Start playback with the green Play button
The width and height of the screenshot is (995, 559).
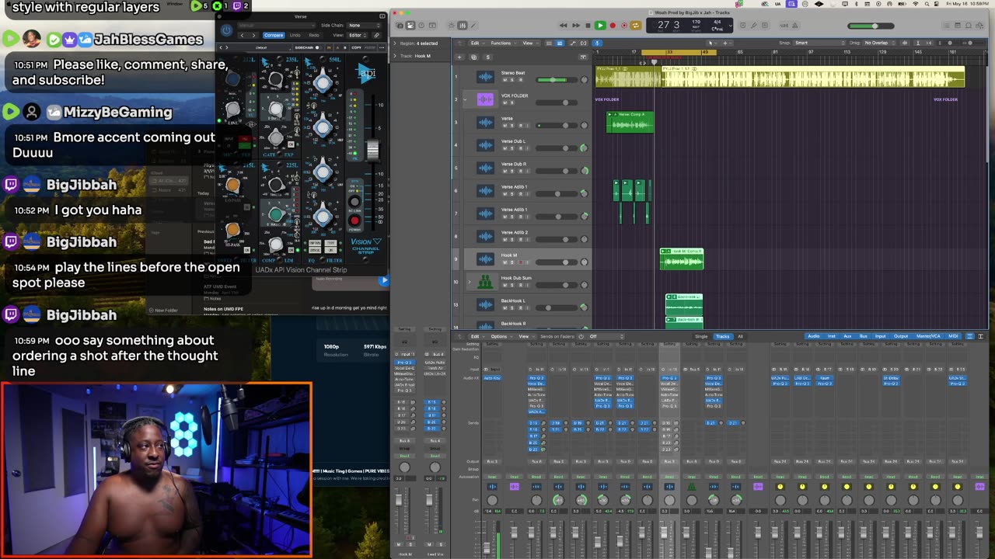tap(599, 26)
